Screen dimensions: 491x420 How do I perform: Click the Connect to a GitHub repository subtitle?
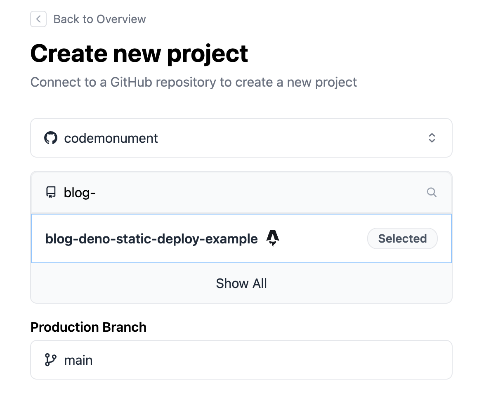coord(194,82)
